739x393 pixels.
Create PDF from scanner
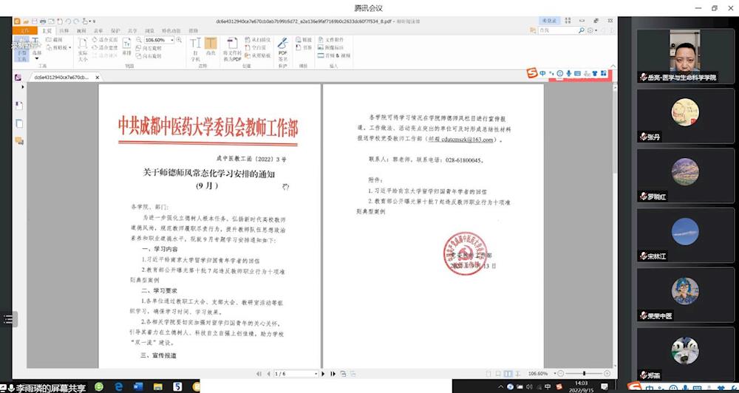(x=258, y=40)
